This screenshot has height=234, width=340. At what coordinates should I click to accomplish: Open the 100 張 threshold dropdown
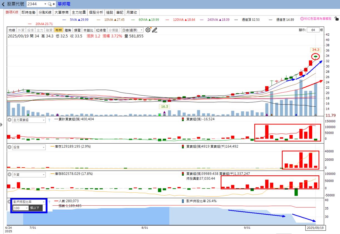click(x=21, y=208)
